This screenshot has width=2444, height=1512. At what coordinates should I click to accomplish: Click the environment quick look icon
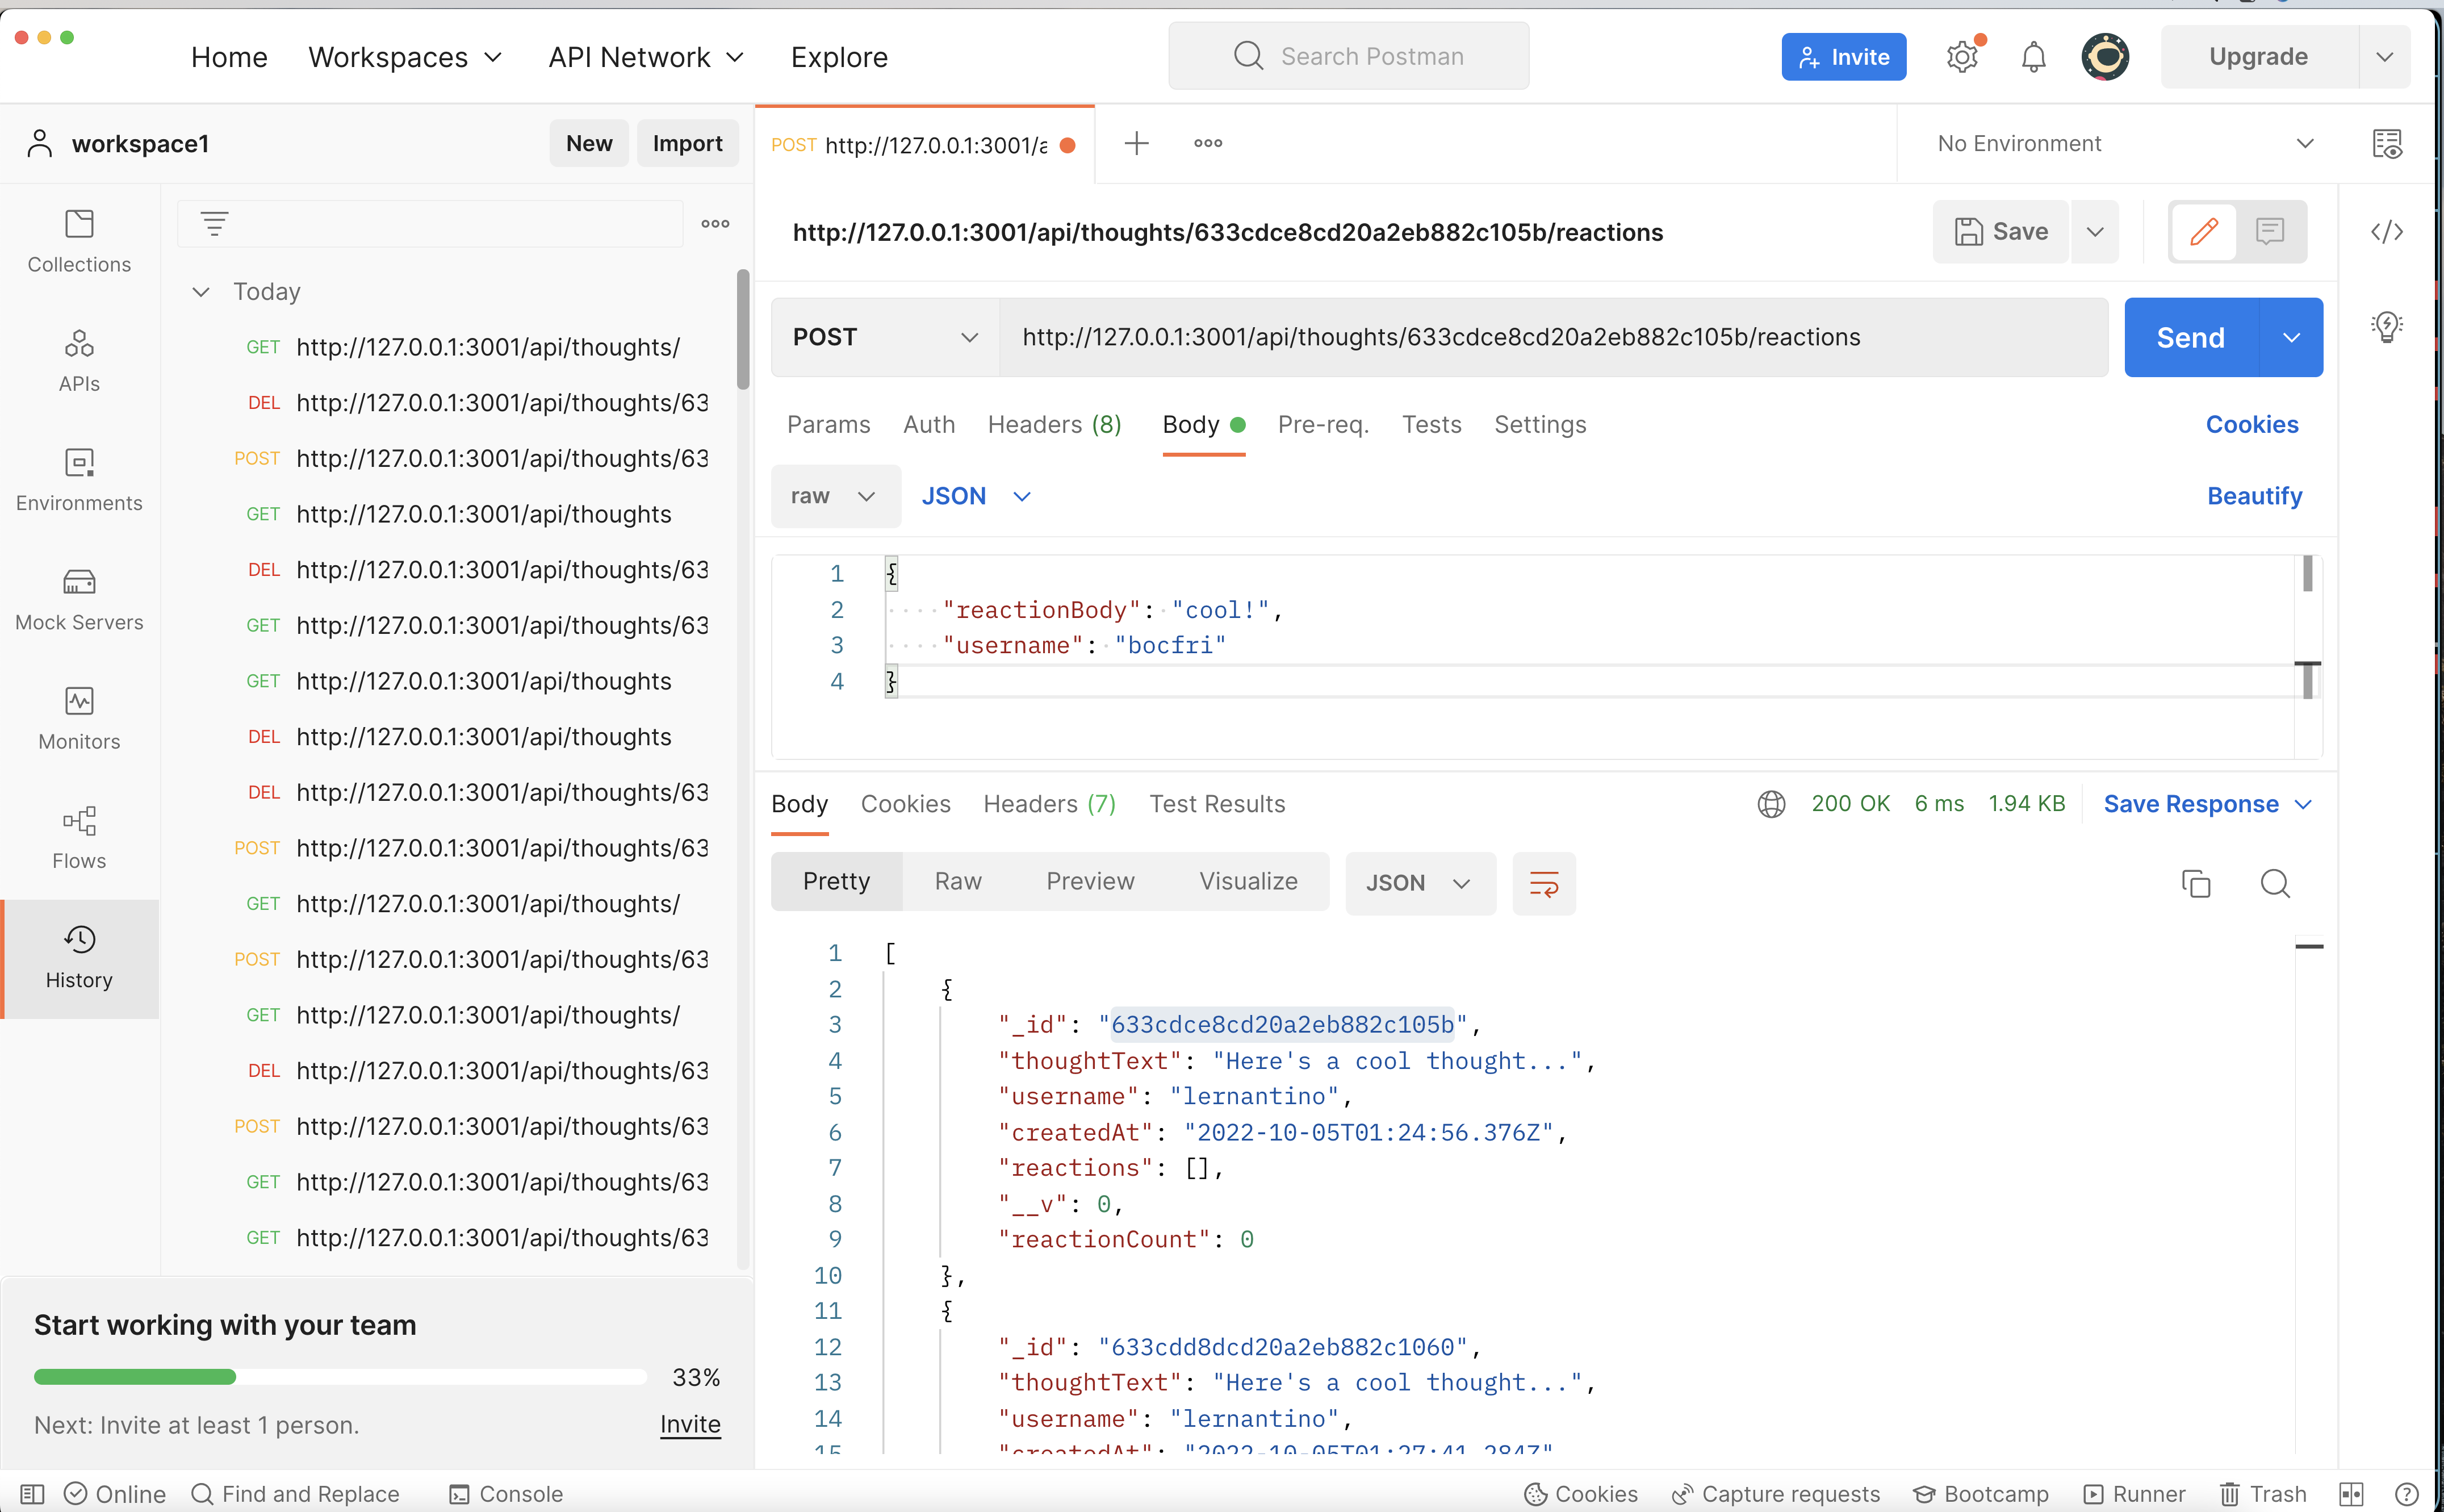2386,144
